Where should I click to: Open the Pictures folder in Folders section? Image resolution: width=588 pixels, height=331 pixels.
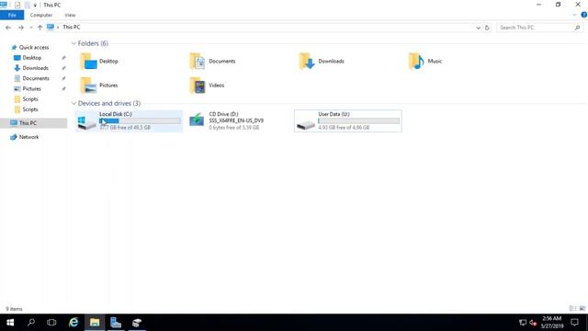(x=99, y=86)
